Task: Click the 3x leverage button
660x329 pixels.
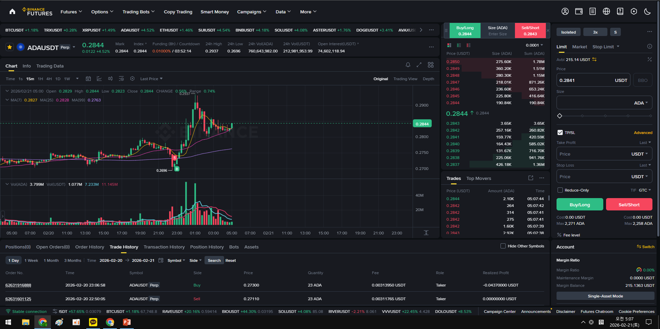Action: tap(595, 32)
